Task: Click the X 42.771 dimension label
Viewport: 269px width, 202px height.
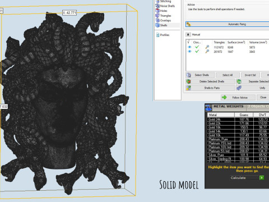Action: [x=69, y=13]
